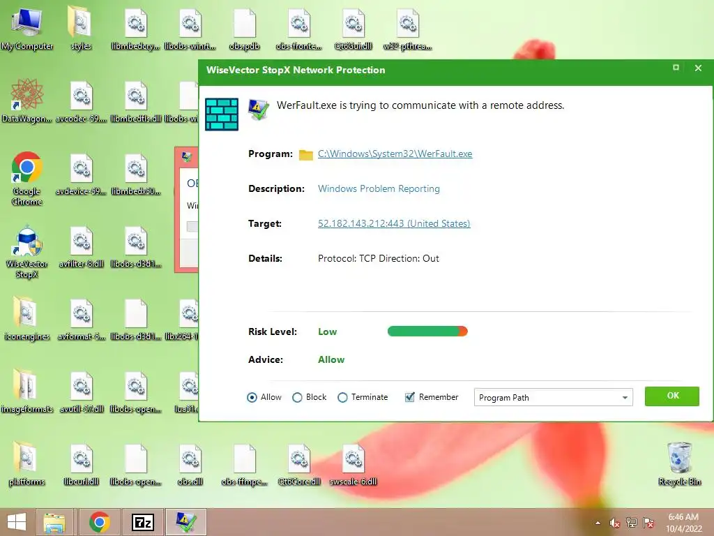Screen dimensions: 714x536
Task: Click the Windows Problem Reporting description text
Action: coord(379,188)
